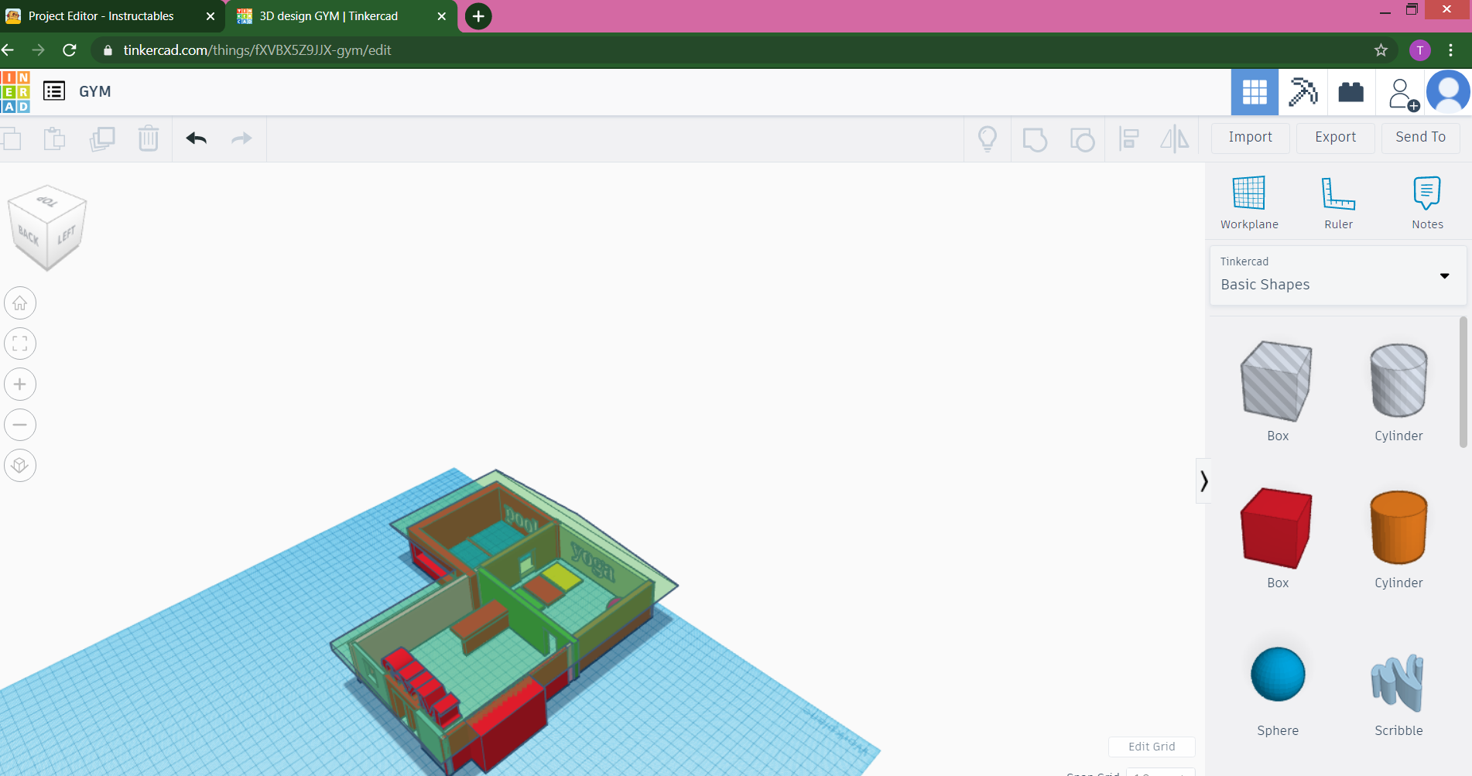Click the Ungroup shapes icon
1472x776 pixels.
(x=1082, y=139)
